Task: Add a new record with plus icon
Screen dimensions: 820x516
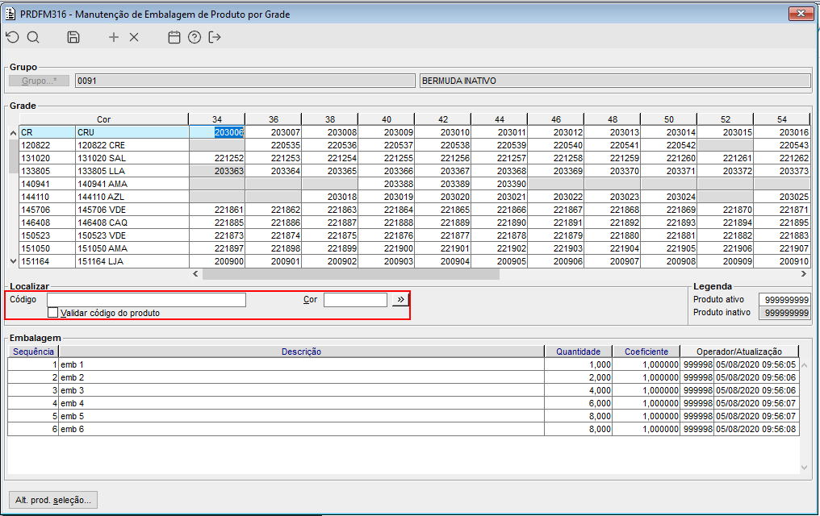Action: pos(114,37)
